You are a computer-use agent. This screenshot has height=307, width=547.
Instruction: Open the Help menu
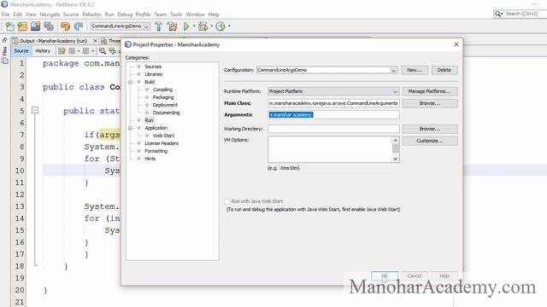(214, 14)
